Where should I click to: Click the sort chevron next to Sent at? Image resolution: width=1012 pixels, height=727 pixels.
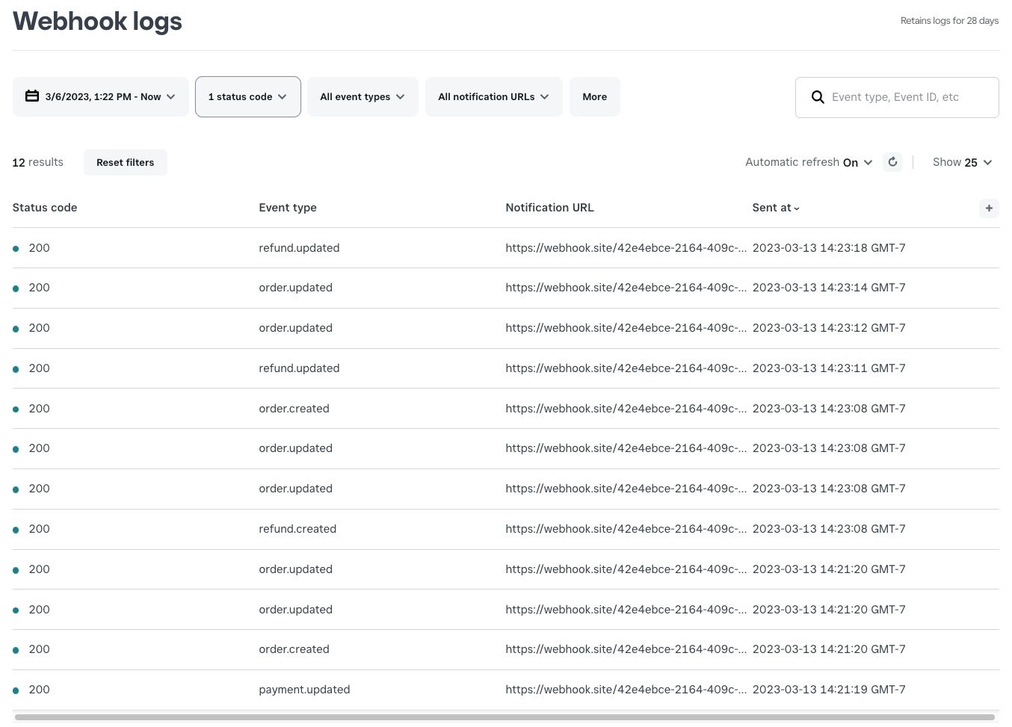click(x=796, y=208)
